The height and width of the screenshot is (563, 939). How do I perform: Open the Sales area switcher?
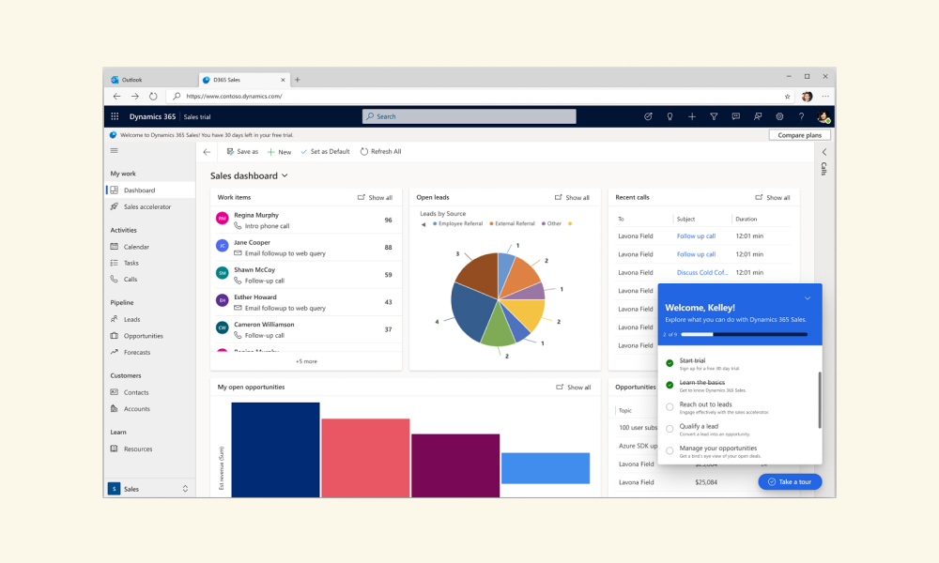(x=148, y=489)
